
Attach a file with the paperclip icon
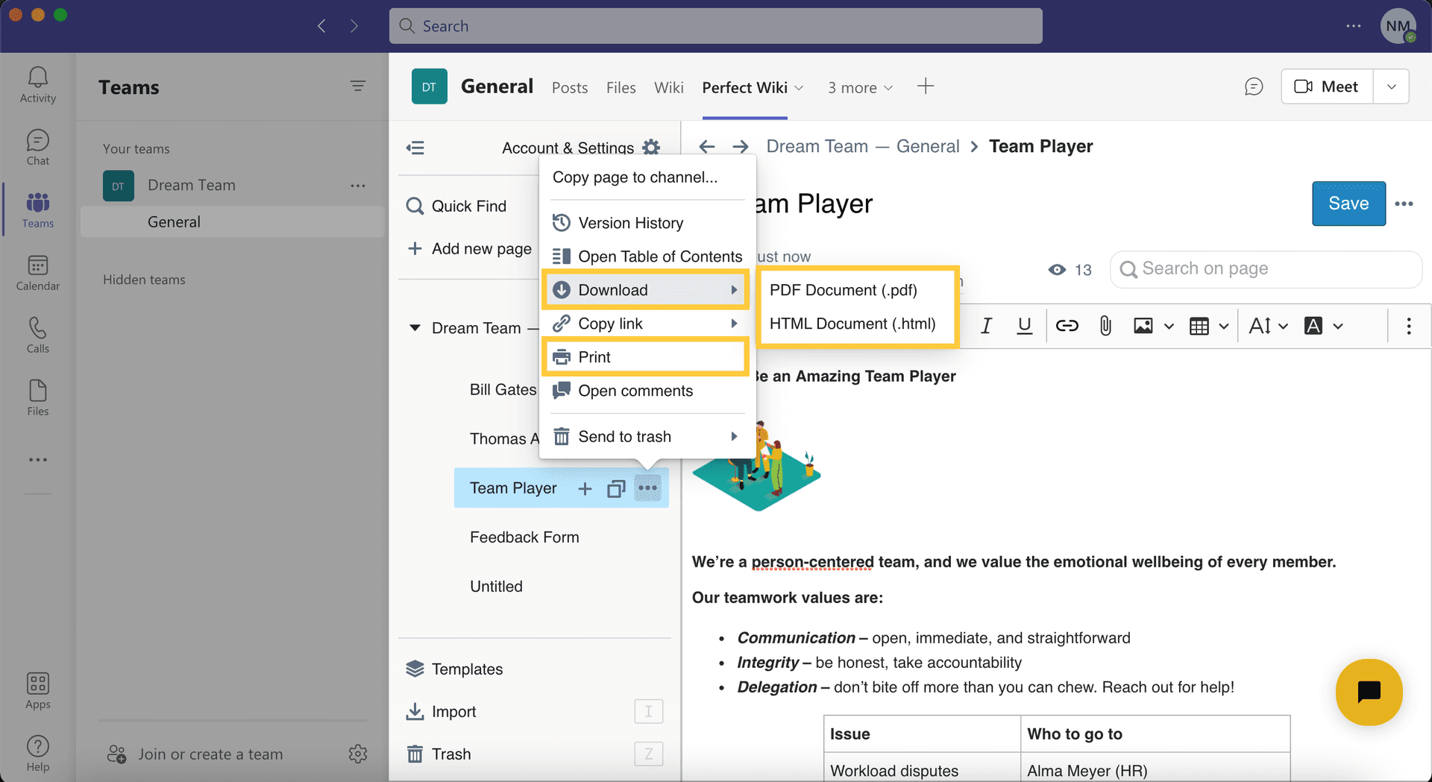(x=1105, y=326)
